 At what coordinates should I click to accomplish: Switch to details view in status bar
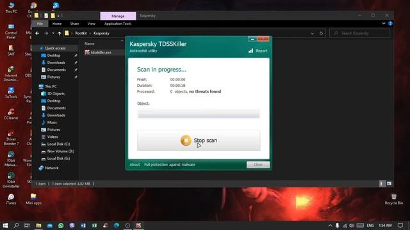tap(382, 184)
